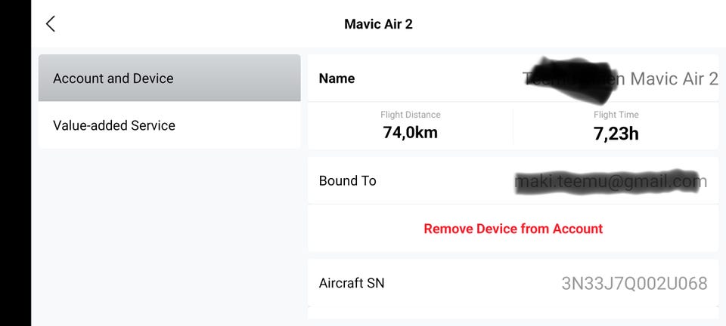Edit the device name ending in Mavic Air 2
Viewport: 726px width, 326px height.
pyautogui.click(x=673, y=78)
